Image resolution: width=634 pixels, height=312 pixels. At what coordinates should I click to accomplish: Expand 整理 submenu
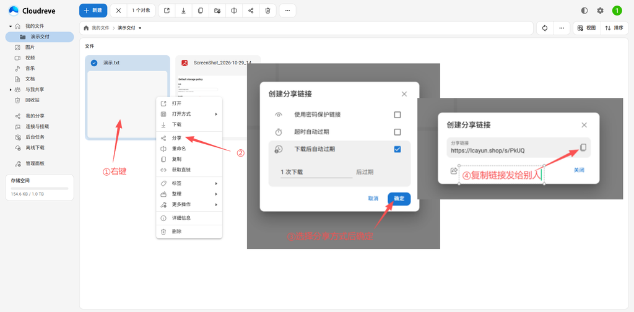189,194
